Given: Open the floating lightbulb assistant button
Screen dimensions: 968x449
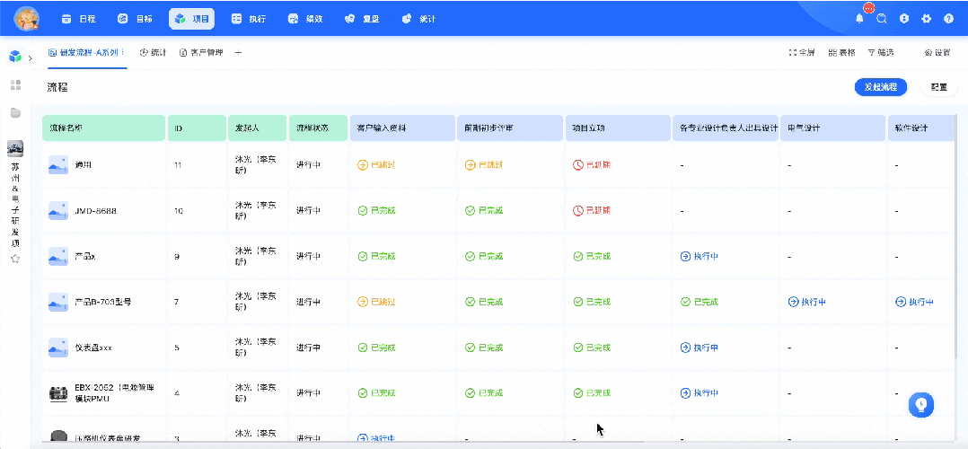Looking at the screenshot, I should 921,404.
